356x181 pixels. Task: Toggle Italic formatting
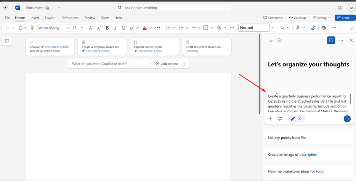[116, 28]
